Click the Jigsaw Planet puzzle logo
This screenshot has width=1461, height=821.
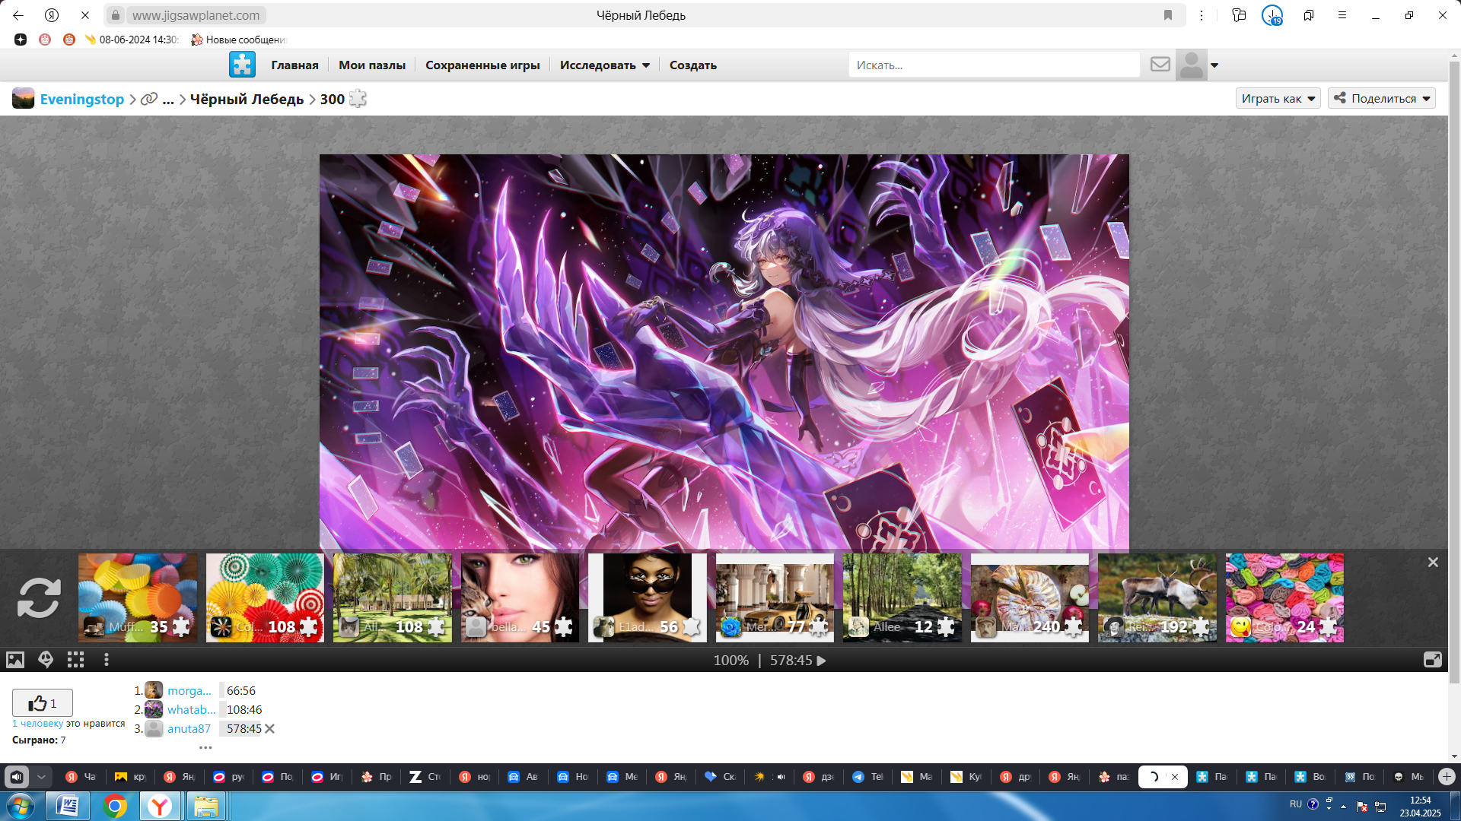coord(242,65)
